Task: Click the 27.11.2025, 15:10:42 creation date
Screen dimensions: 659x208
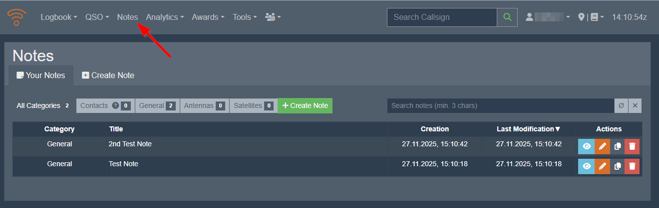Action: click(435, 144)
